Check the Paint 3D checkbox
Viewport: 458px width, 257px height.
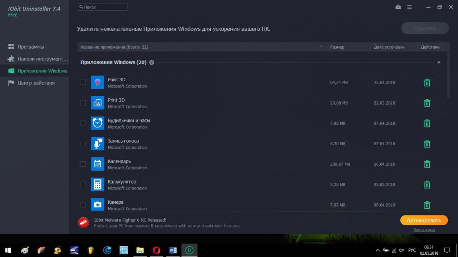pyautogui.click(x=83, y=82)
